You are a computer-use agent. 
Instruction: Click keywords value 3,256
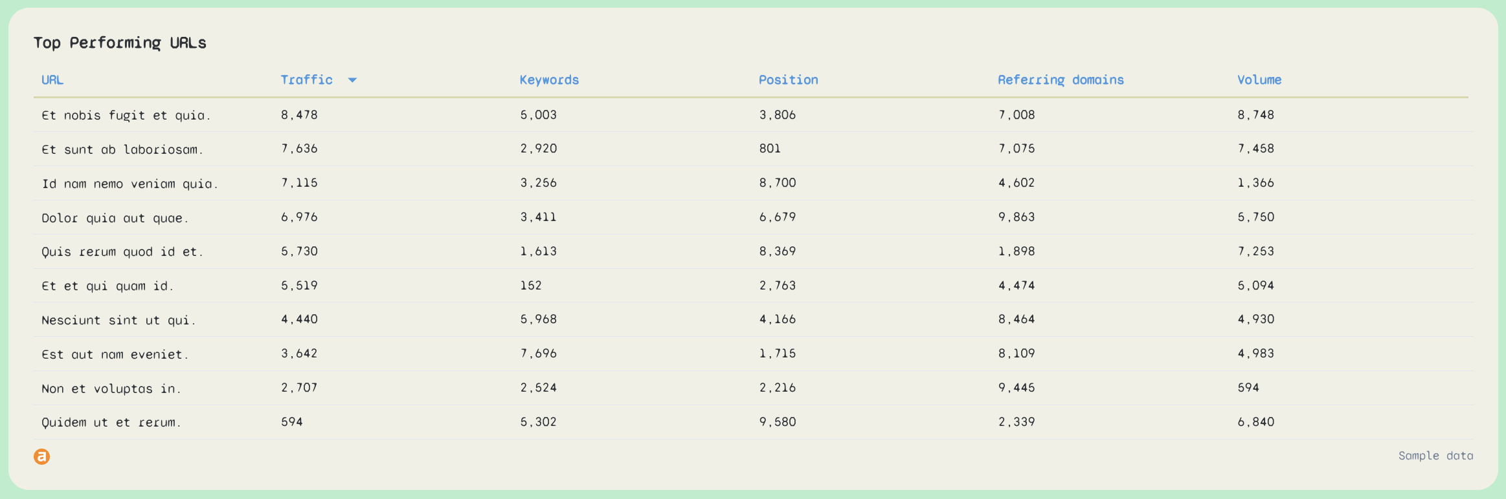[538, 183]
